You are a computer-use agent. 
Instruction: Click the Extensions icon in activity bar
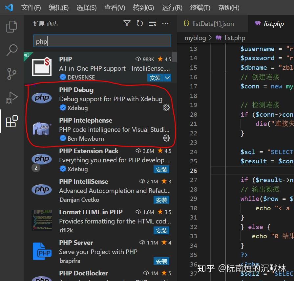point(11,122)
